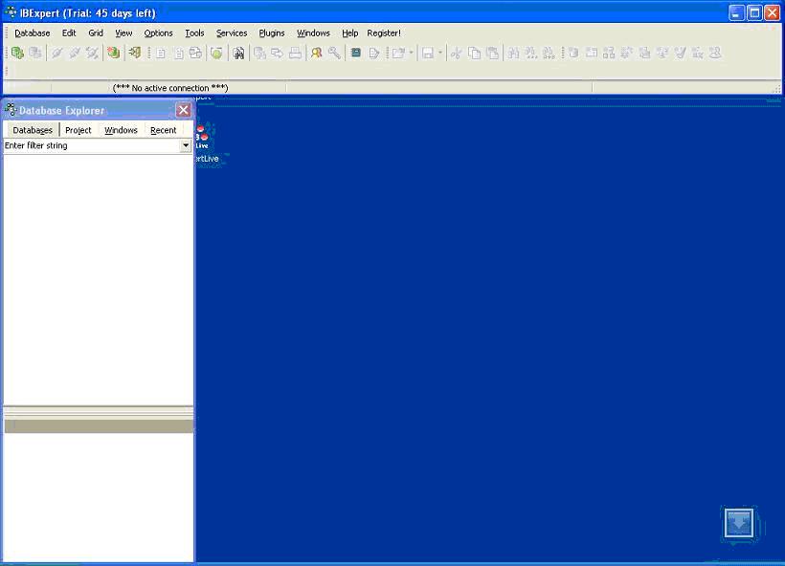Click the scissors Cut icon
The height and width of the screenshot is (566, 785).
(x=456, y=54)
